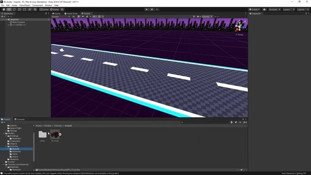This screenshot has height=175, width=311.
Task: Switch to the Console tab
Action: click(x=19, y=119)
